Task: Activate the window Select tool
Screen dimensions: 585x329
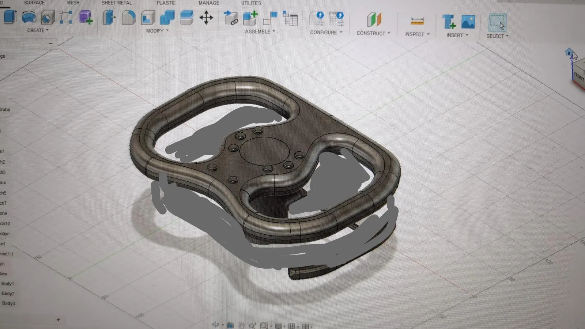Action: (498, 23)
